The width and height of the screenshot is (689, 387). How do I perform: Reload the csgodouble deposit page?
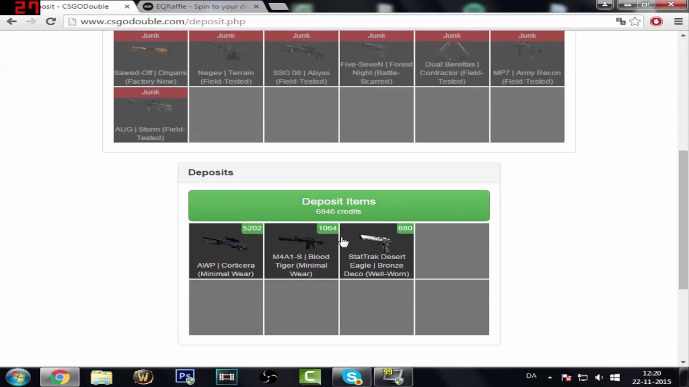click(x=51, y=21)
